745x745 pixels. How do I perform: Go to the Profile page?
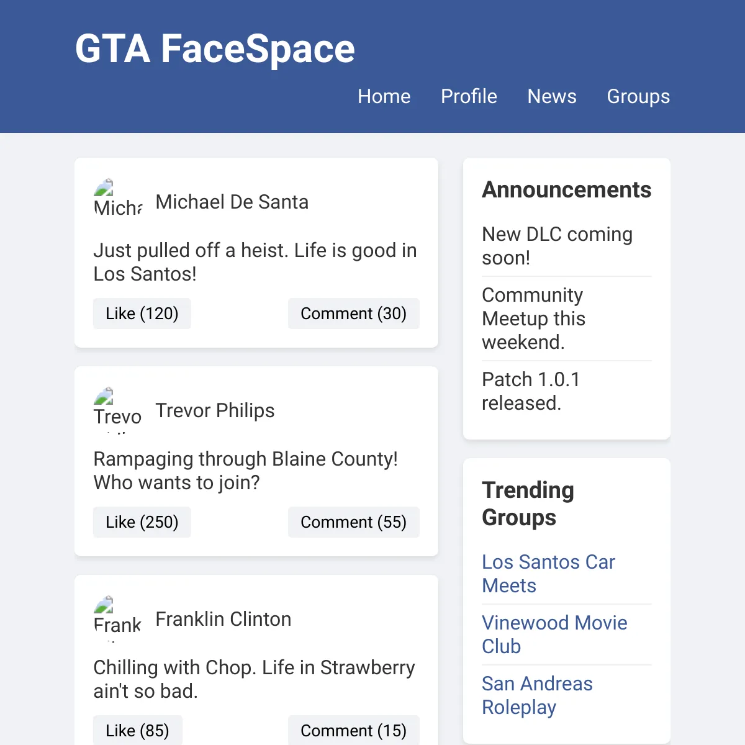pos(469,96)
